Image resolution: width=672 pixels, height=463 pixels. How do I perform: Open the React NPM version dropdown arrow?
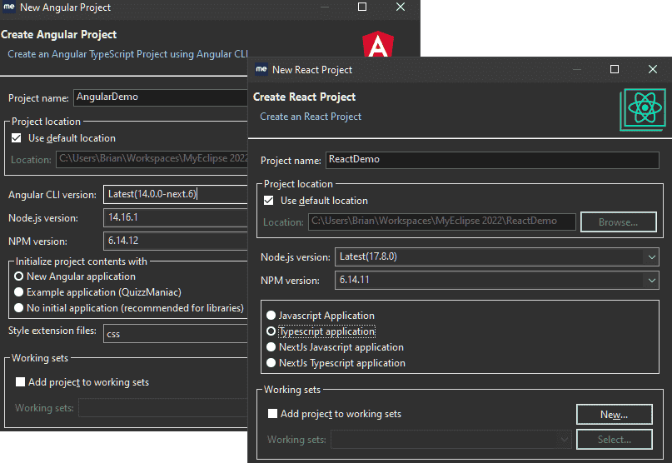(x=652, y=281)
